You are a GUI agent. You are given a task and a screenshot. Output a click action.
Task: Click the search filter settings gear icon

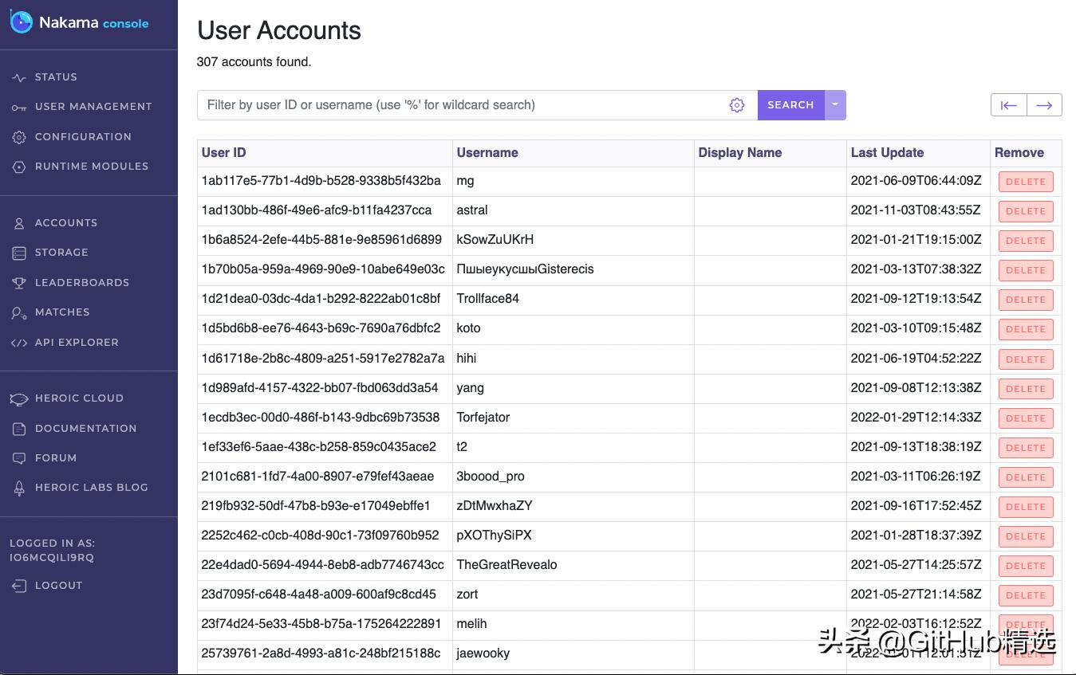click(x=736, y=105)
